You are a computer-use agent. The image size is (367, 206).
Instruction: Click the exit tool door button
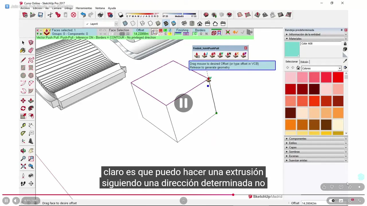249,32
